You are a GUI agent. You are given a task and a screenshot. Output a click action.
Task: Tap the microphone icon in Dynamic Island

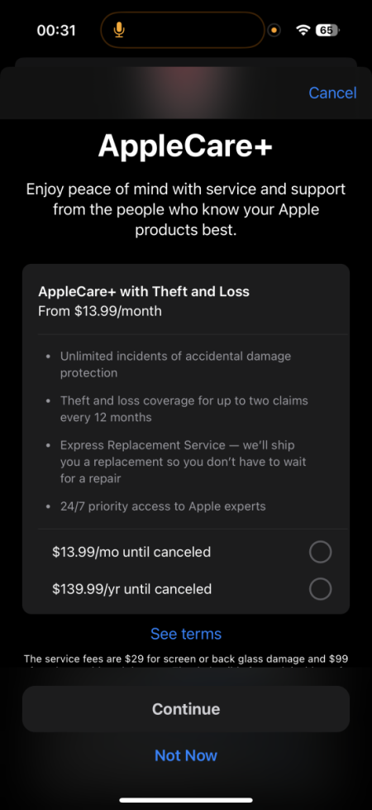tap(119, 30)
